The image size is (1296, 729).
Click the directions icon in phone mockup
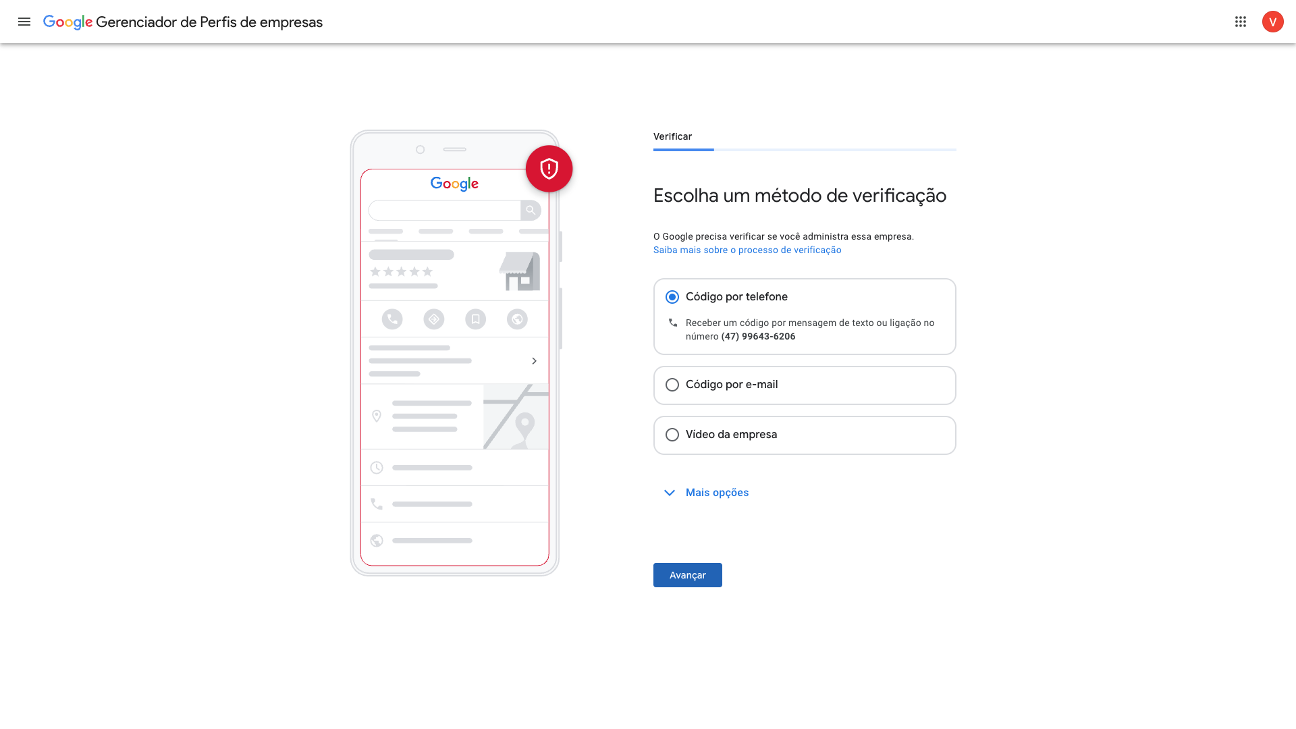[434, 319]
